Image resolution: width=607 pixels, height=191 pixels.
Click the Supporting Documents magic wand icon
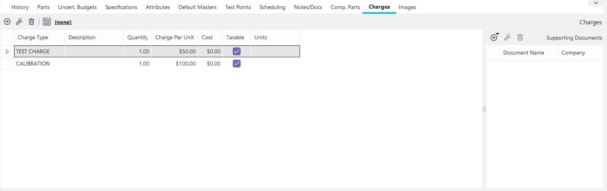point(508,38)
